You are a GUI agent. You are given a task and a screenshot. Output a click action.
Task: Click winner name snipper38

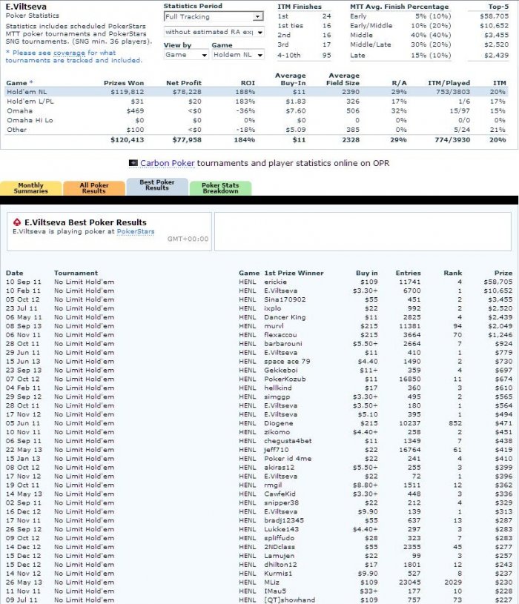[x=281, y=503]
